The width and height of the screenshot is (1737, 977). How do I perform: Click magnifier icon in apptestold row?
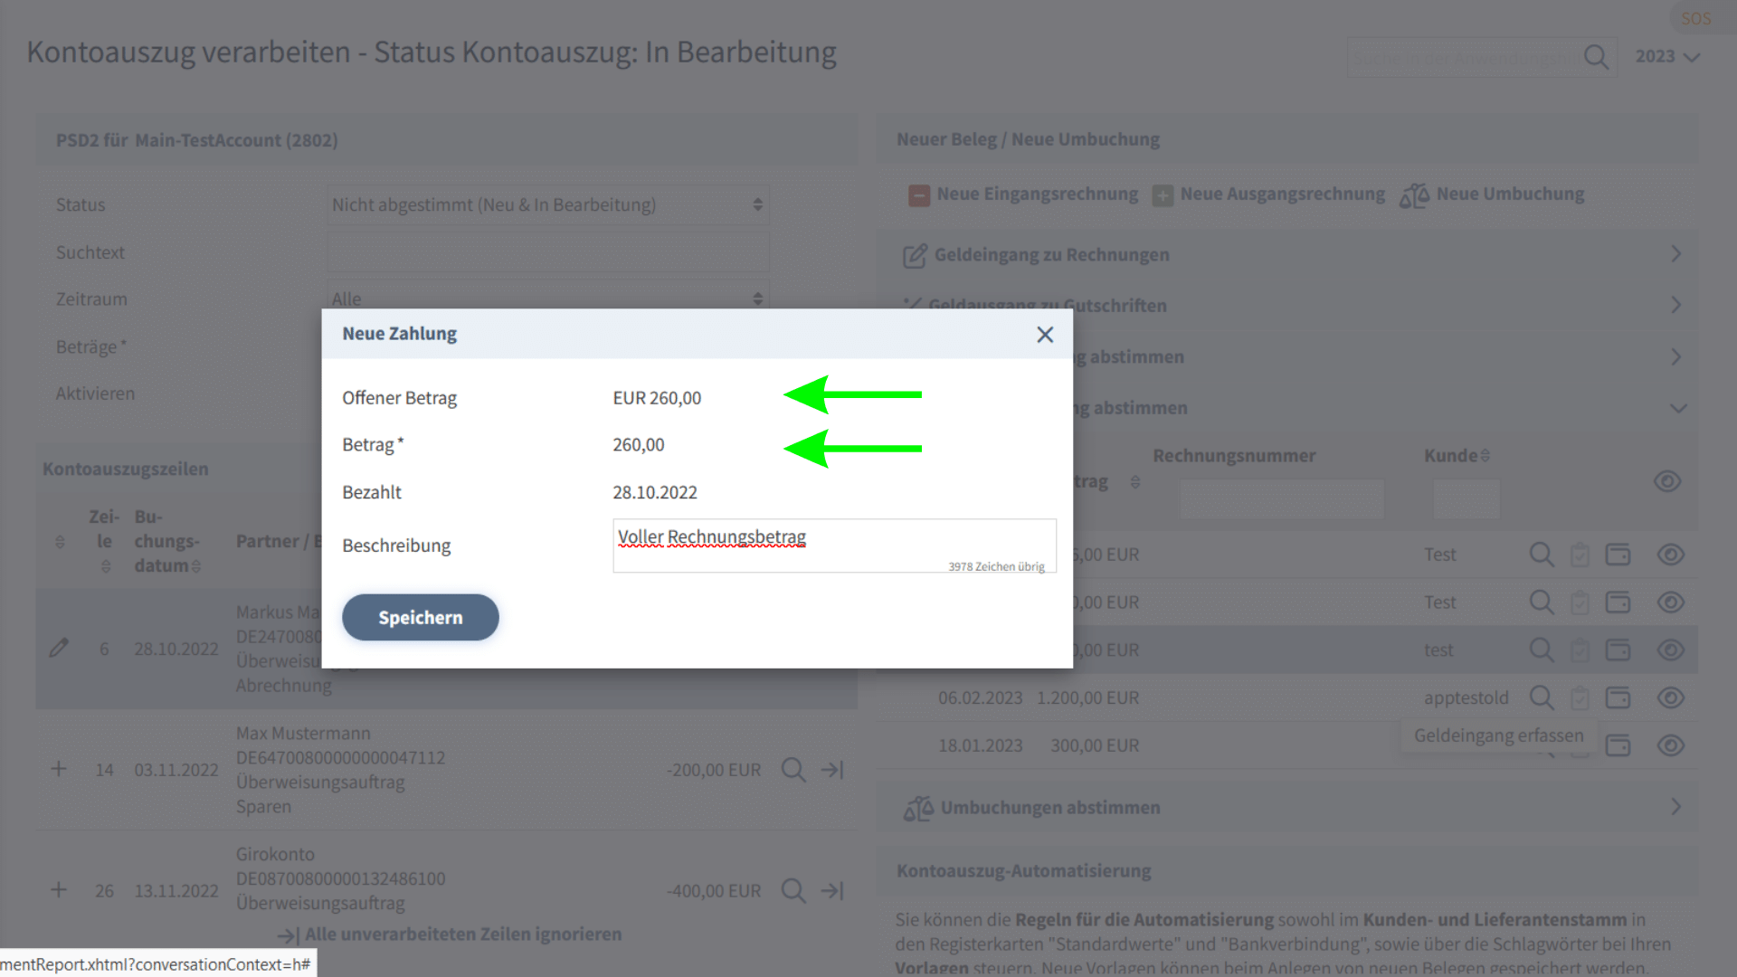coord(1541,698)
